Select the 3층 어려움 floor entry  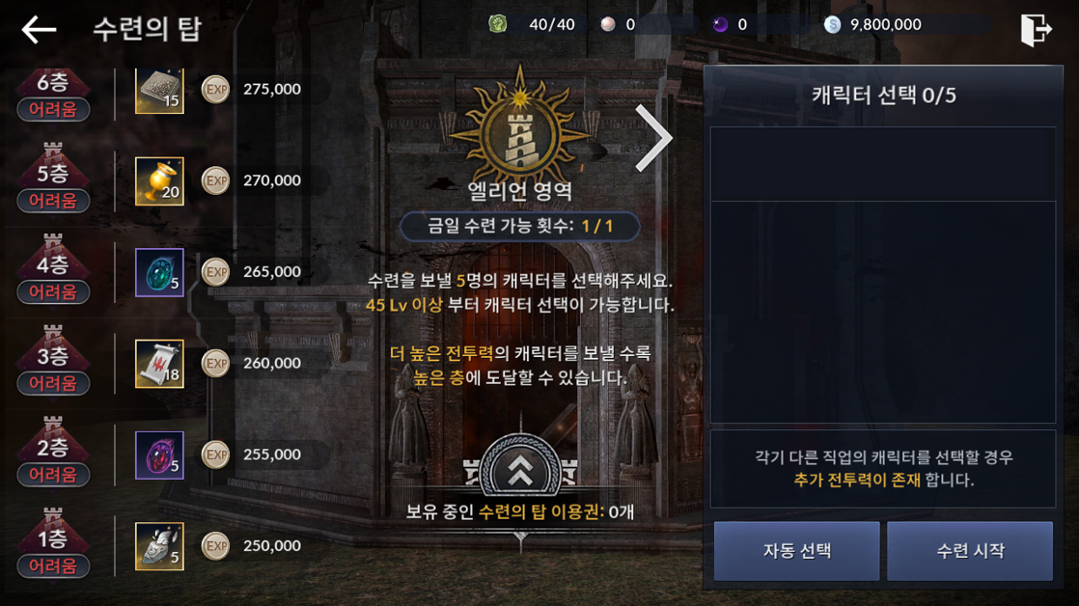point(53,361)
